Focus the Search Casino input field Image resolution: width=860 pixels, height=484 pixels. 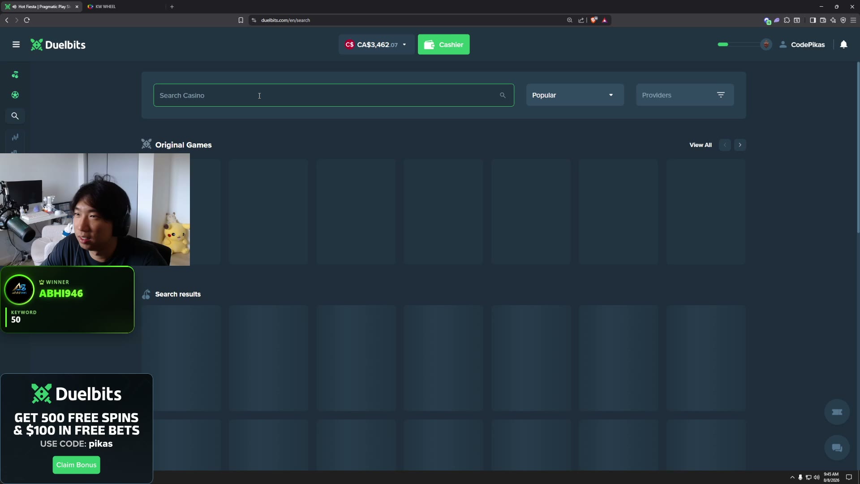[333, 95]
